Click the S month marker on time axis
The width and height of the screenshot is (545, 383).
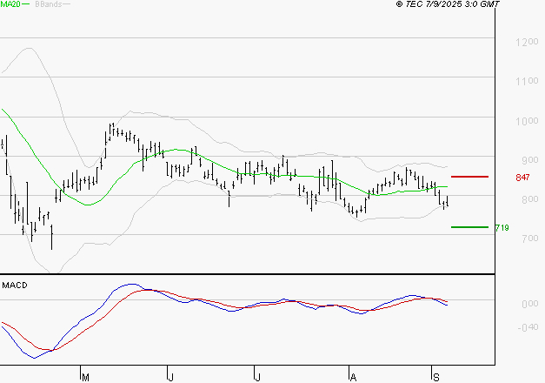pos(435,378)
